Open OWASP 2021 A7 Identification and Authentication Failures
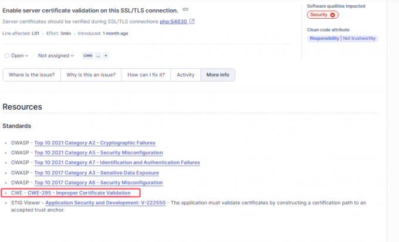The image size is (399, 242). (x=117, y=163)
